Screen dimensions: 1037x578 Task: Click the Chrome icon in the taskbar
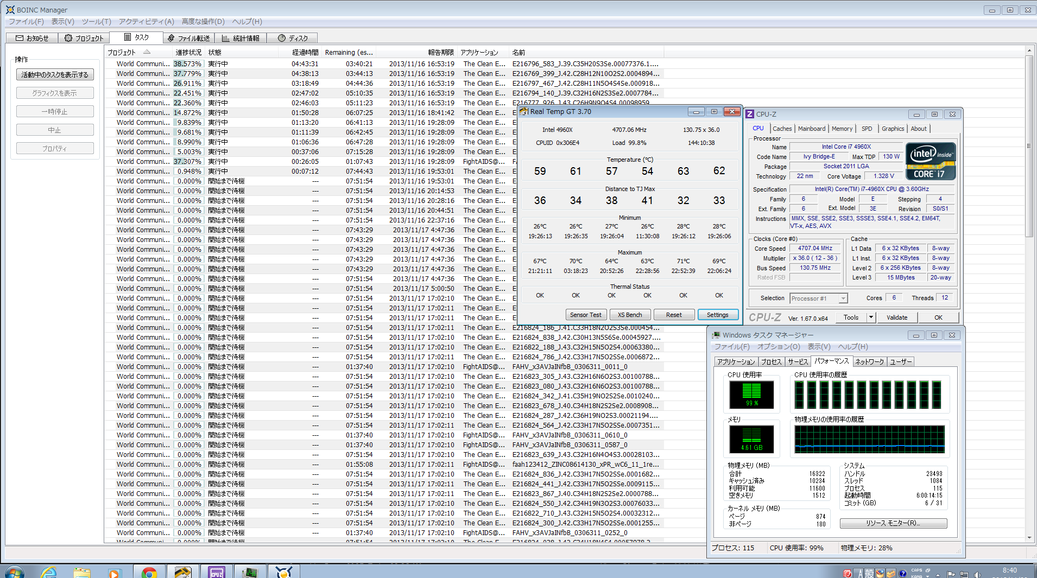pos(149,572)
